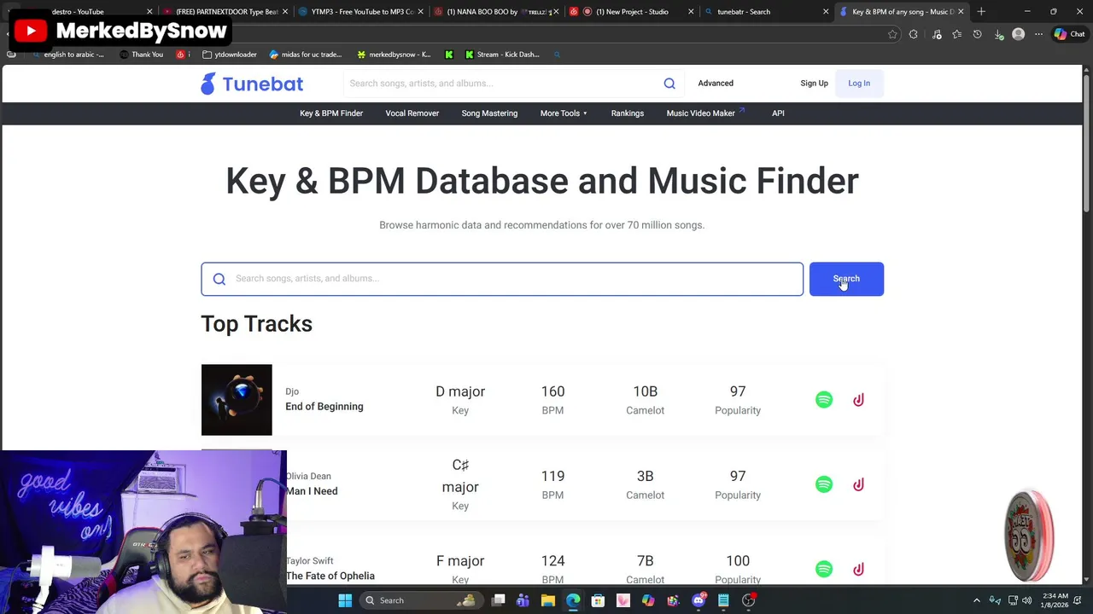The width and height of the screenshot is (1093, 614).
Task: Show hidden system tray icons
Action: click(977, 600)
